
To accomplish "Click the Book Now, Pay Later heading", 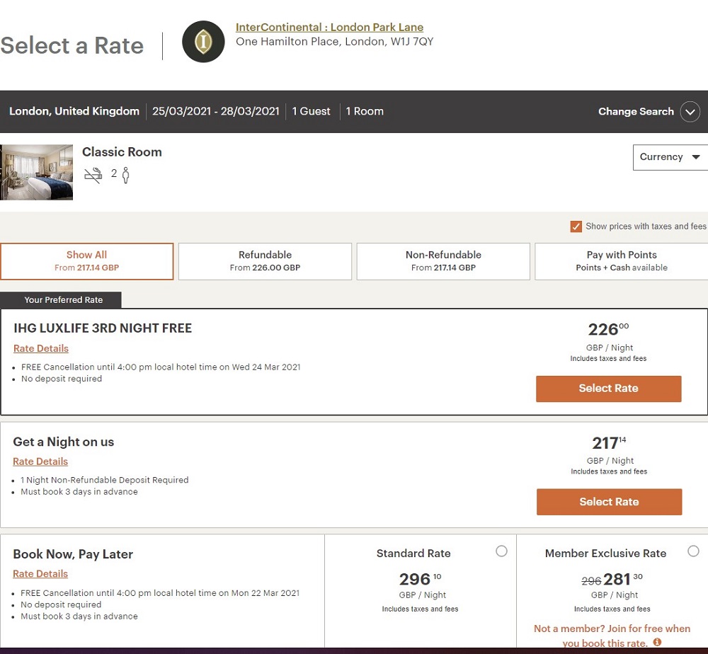I will (73, 554).
